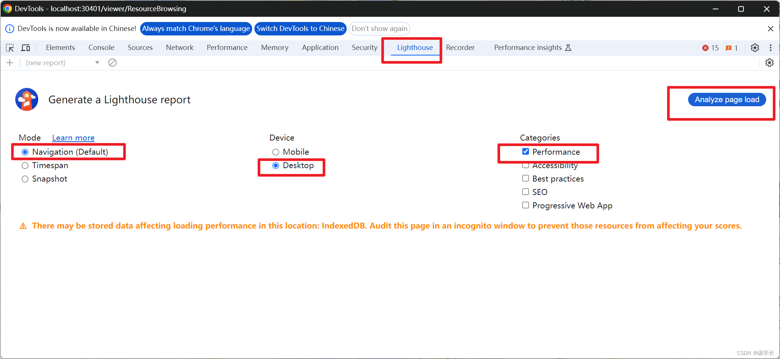Screen dimensions: 780x359
Task: Open the Learn more link
Action: [x=73, y=138]
